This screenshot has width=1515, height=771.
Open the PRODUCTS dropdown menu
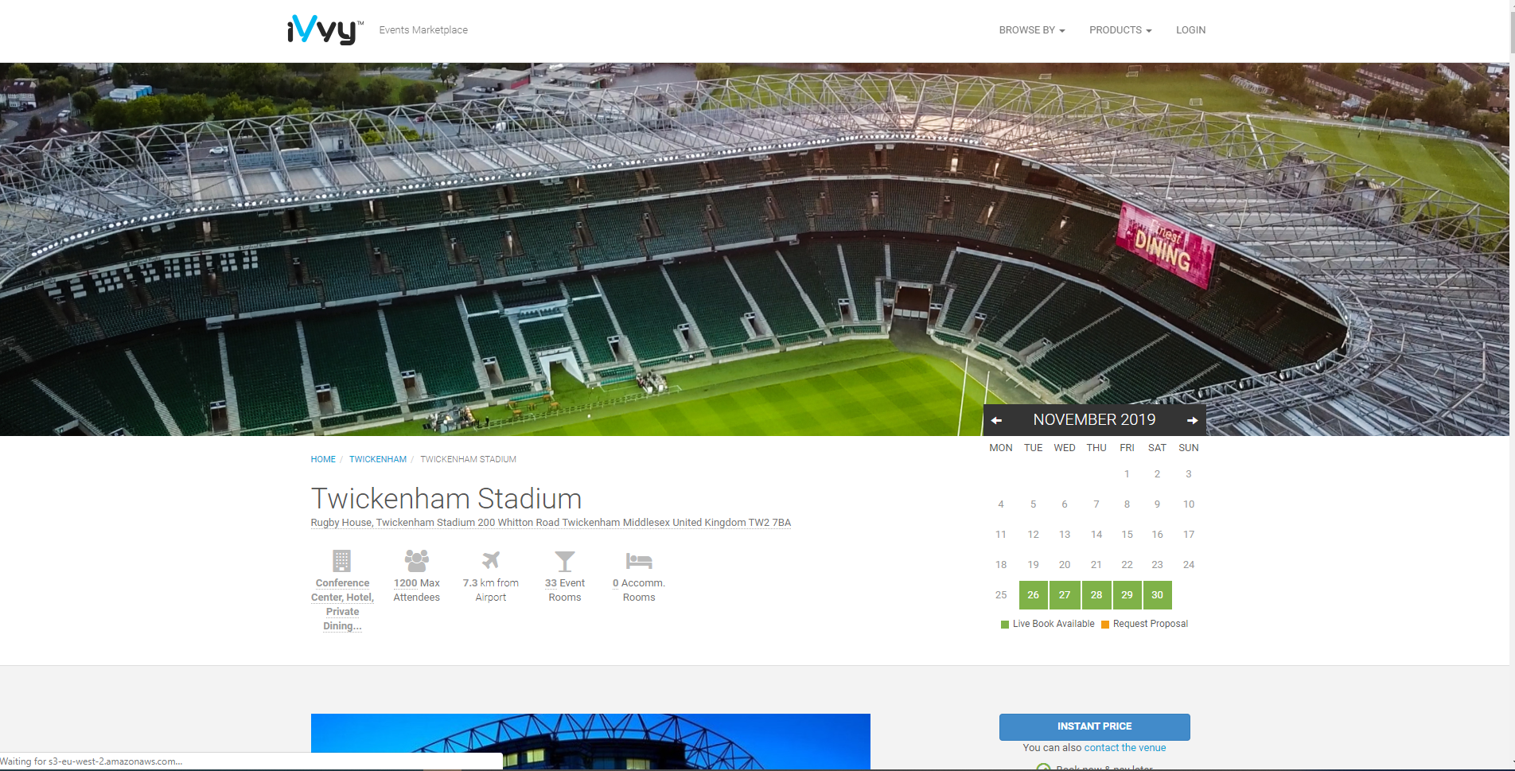1120,30
